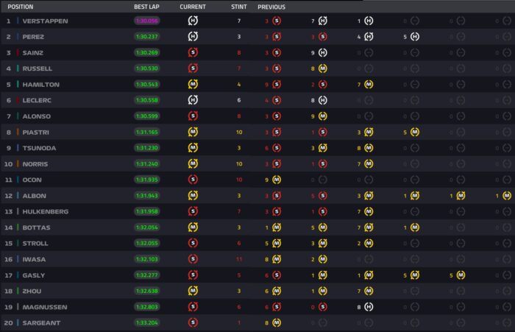Click driver name IWASA
The width and height of the screenshot is (515, 332).
tap(34, 259)
